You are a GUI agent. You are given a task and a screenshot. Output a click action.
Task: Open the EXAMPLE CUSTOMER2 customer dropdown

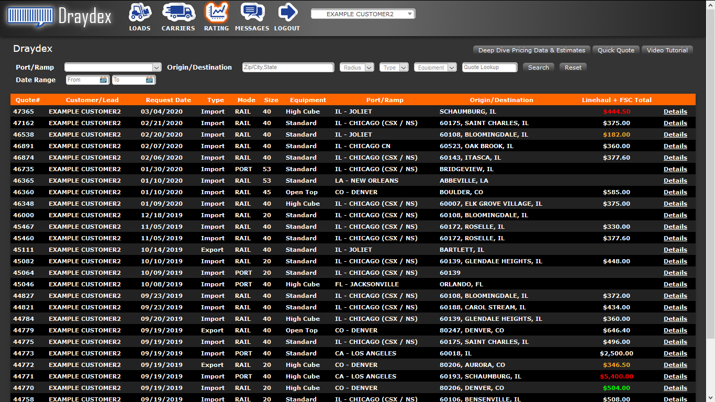point(363,14)
